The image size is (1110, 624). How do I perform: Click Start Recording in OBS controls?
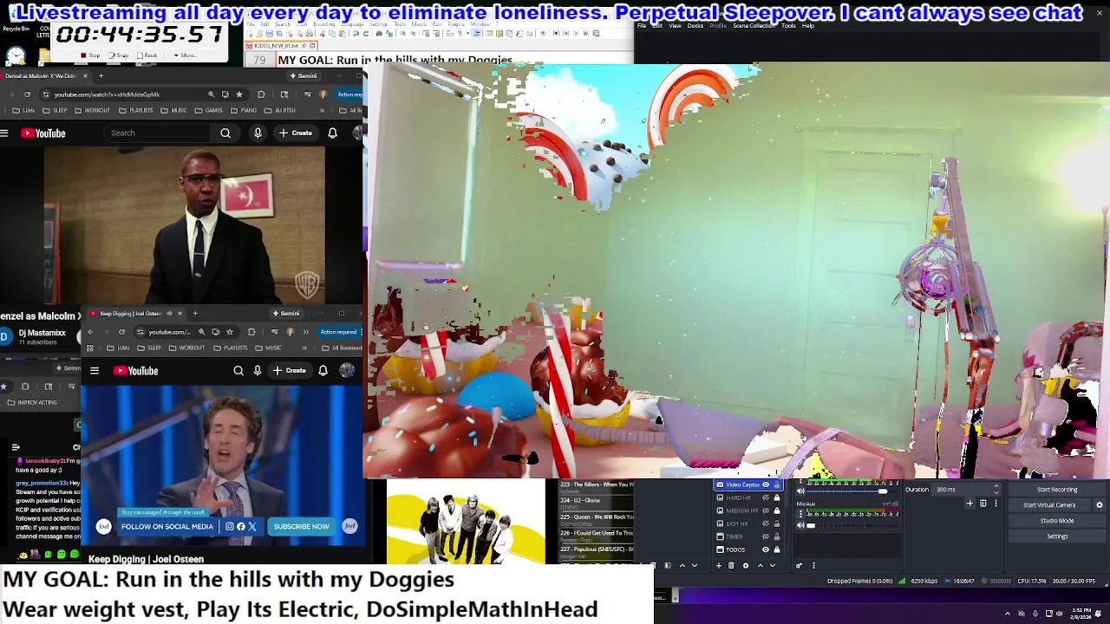1057,490
